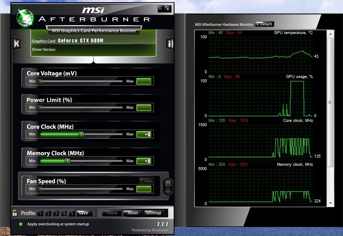Click the Power Limit slider handle
The height and width of the screenshot is (236, 343).
coord(40,107)
